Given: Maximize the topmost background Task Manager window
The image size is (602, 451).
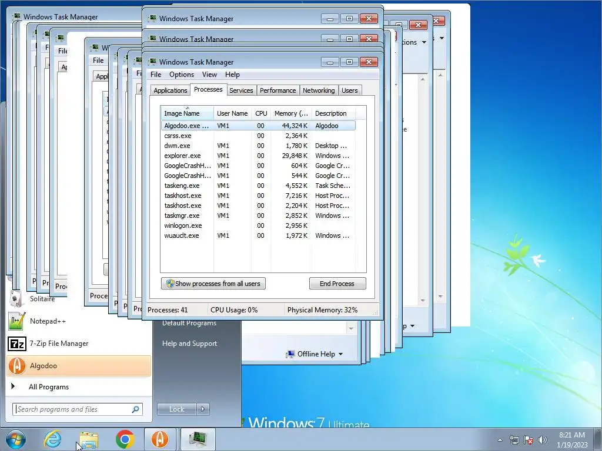Looking at the screenshot, I should pyautogui.click(x=349, y=18).
